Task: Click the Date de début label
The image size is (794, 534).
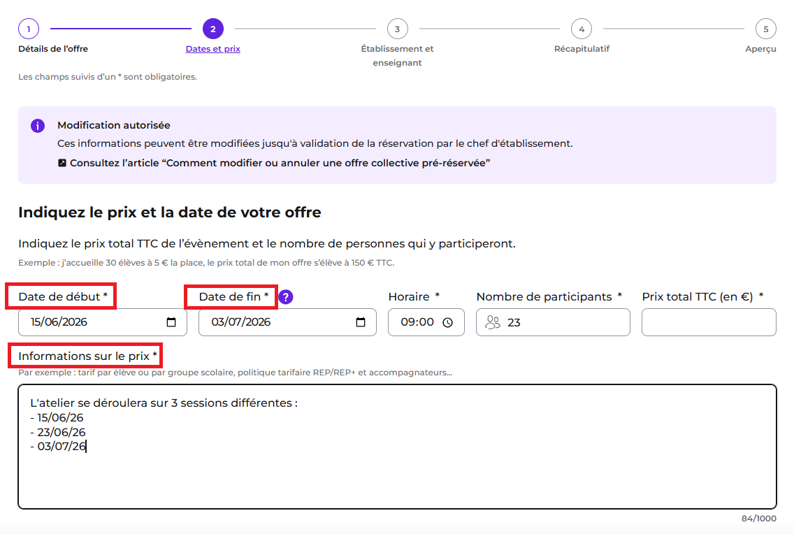Action: click(x=63, y=296)
